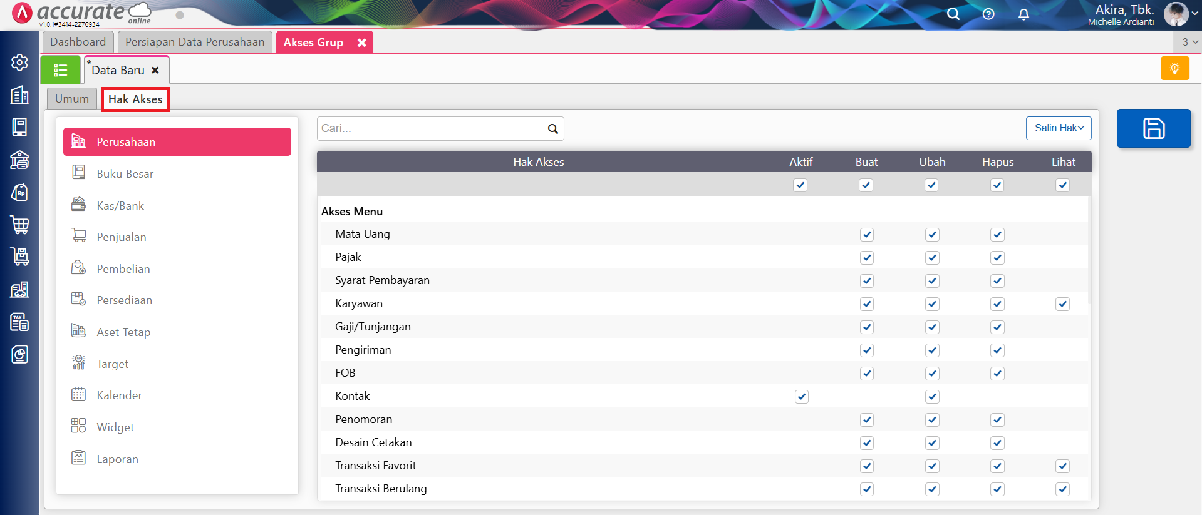1202x515 pixels.
Task: Switch to the Dashboard tab
Action: click(78, 42)
